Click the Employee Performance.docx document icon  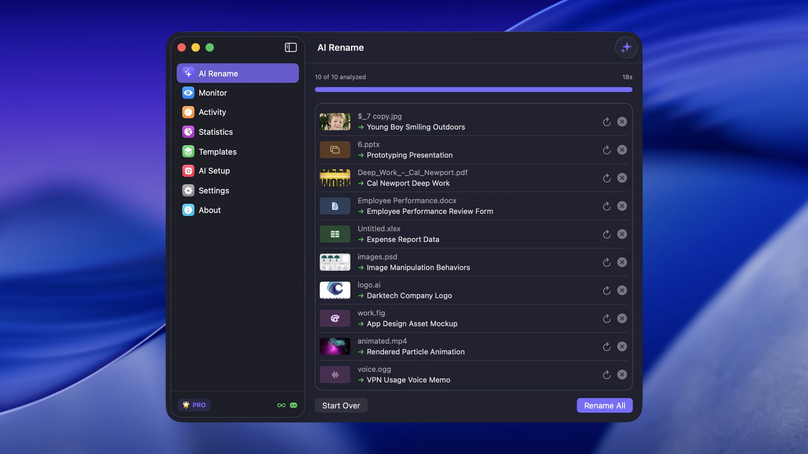tap(335, 206)
